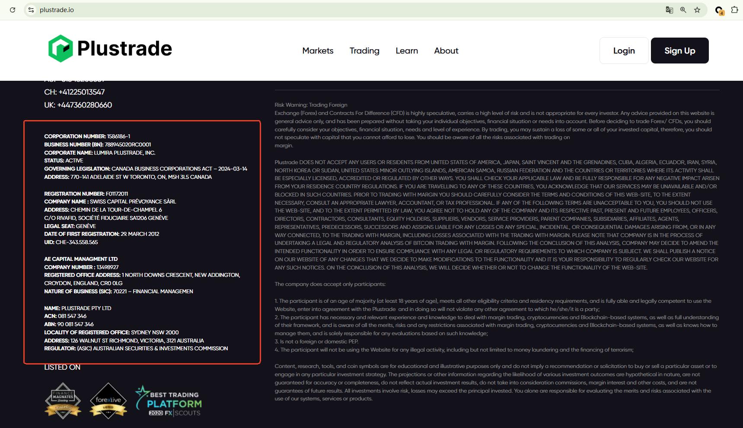
Task: Click the Best Trading Platform FX Scouts badge
Action: (x=168, y=401)
